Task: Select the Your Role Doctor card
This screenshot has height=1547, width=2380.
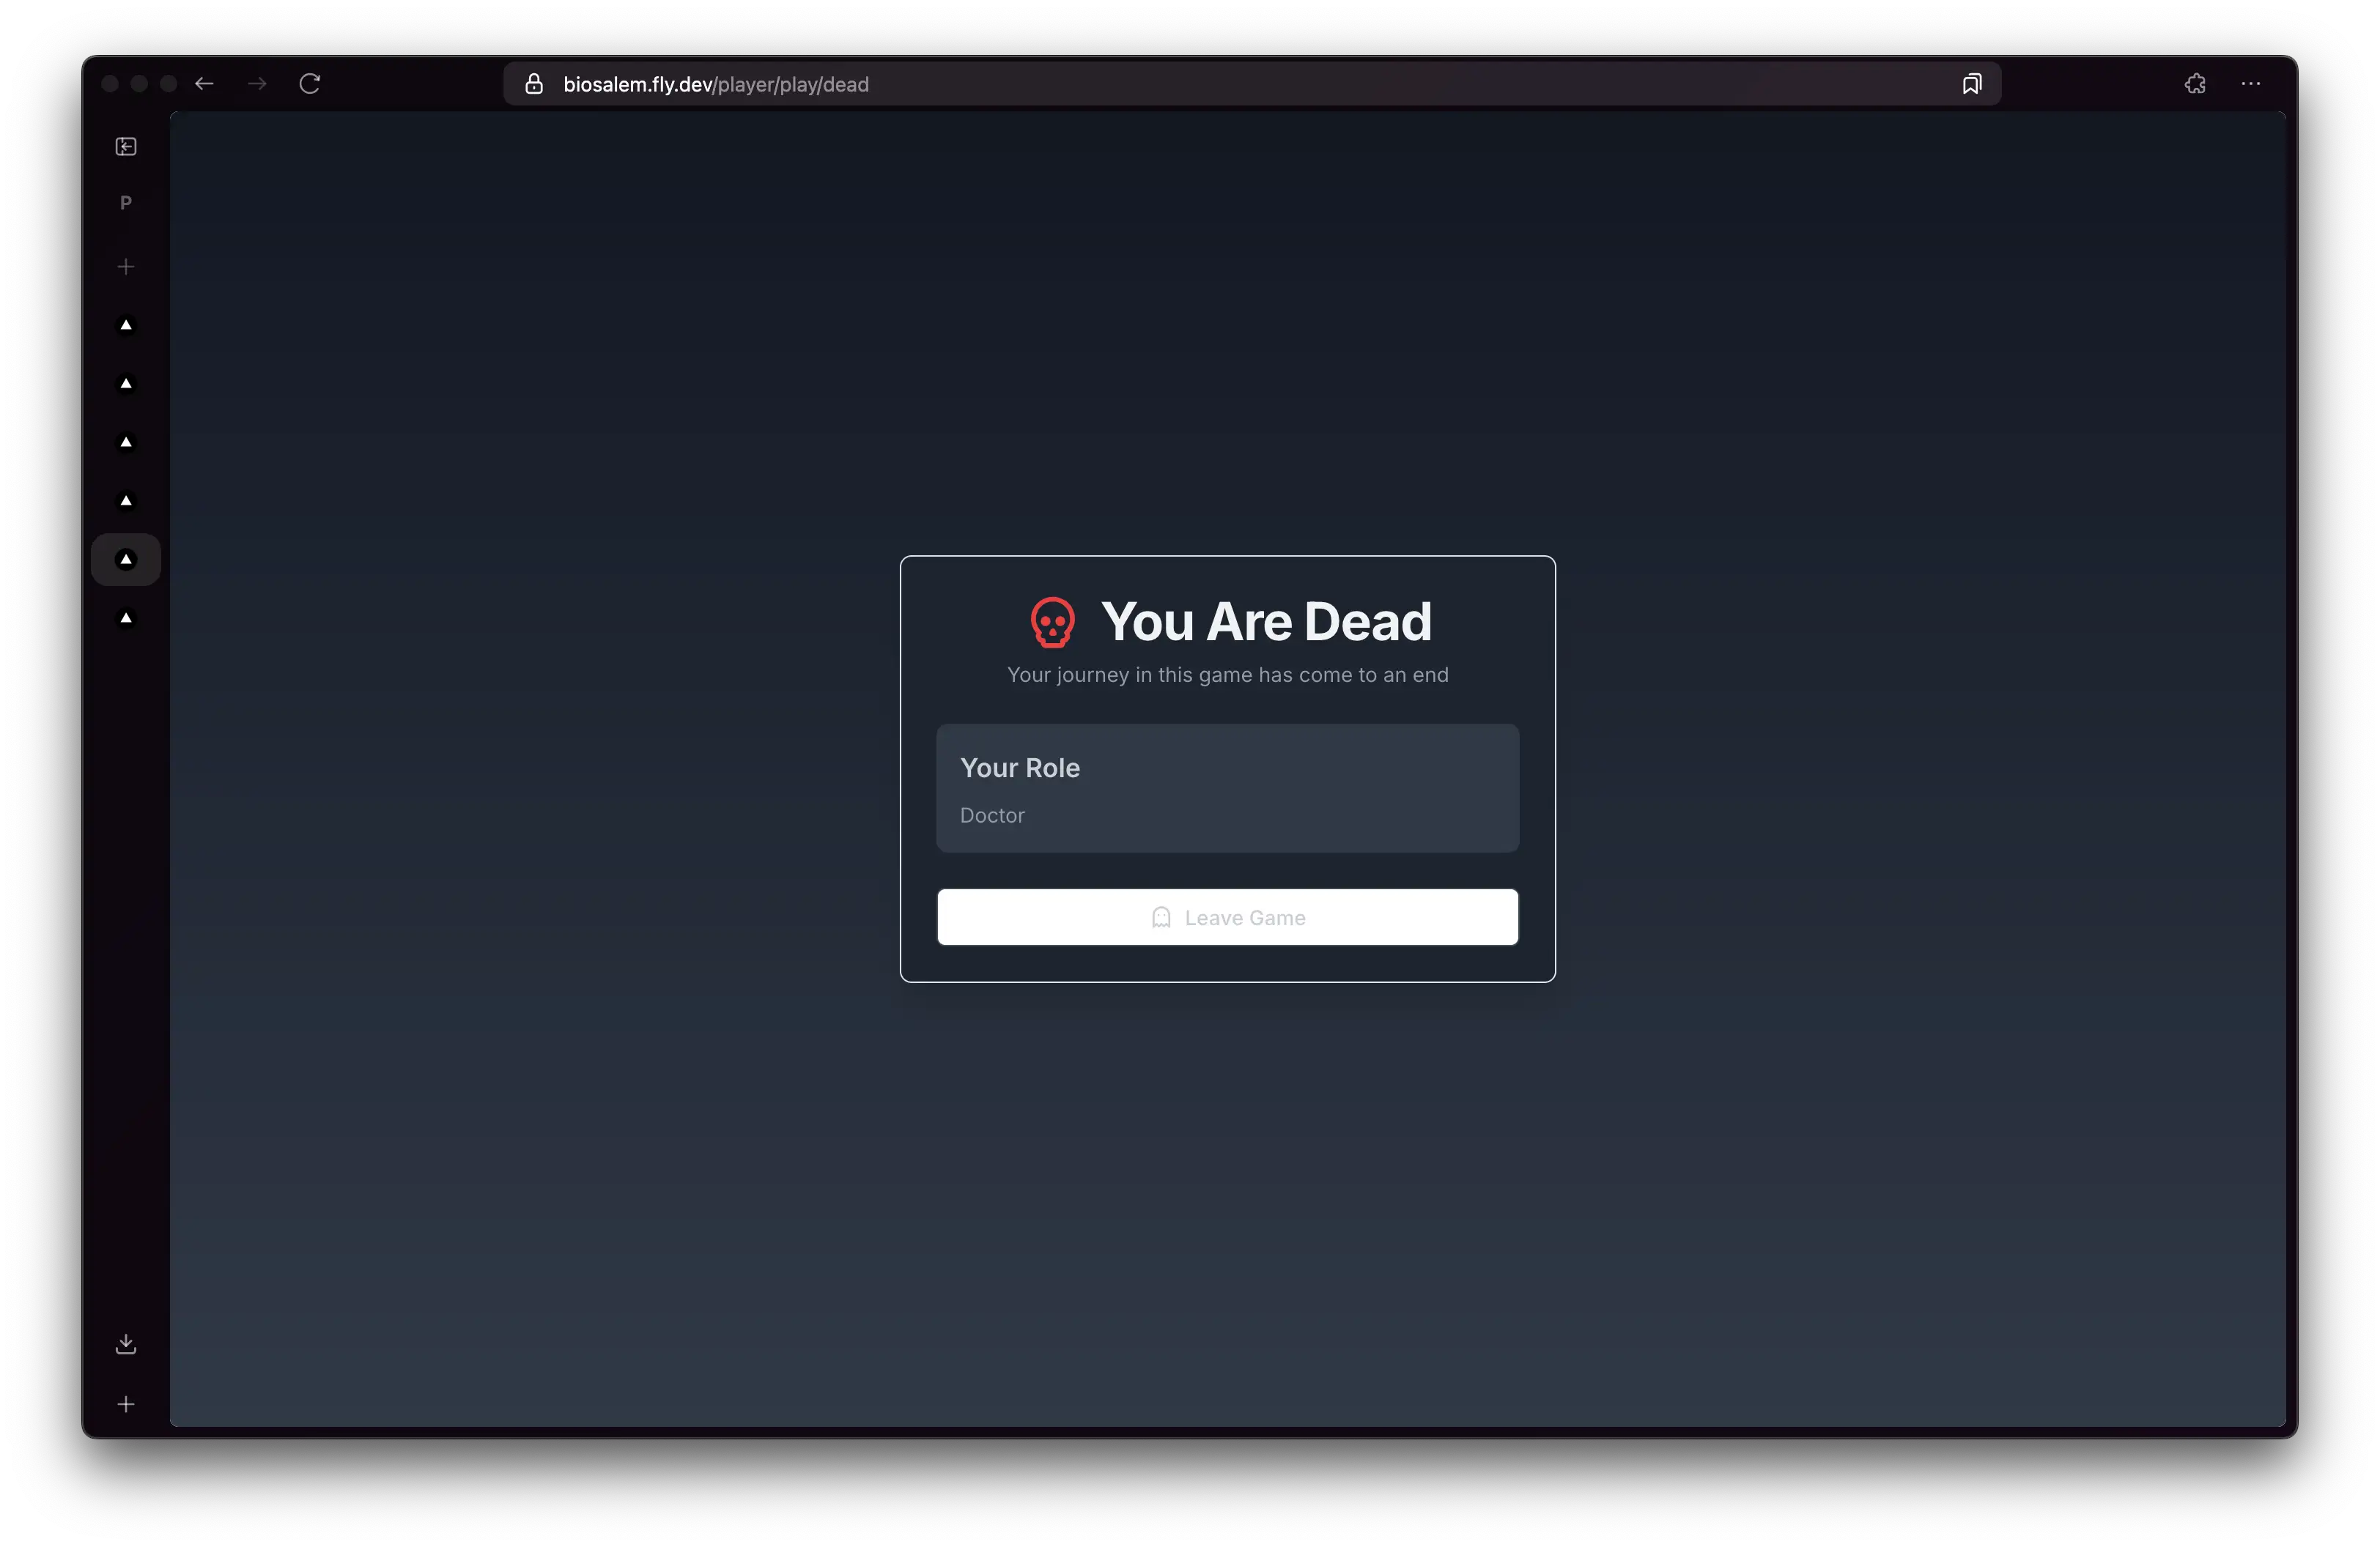Action: pos(1227,788)
